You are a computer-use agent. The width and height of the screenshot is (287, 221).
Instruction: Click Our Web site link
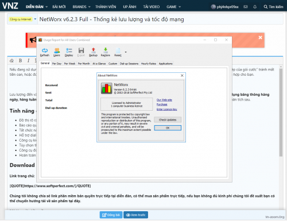164,100
